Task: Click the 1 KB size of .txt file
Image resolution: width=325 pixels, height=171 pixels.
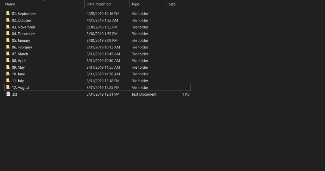Action: pyautogui.click(x=186, y=94)
